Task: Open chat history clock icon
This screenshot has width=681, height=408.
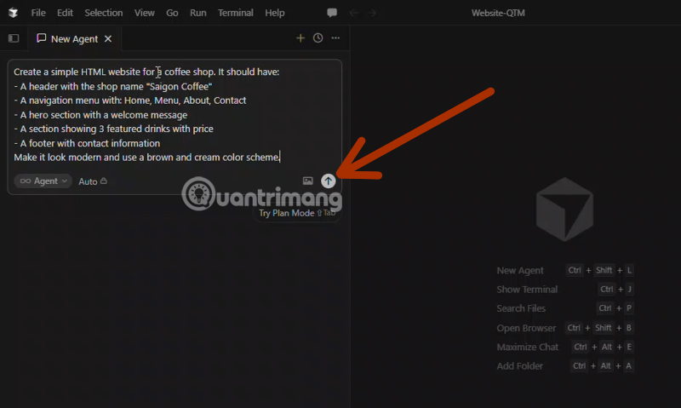Action: pos(318,38)
